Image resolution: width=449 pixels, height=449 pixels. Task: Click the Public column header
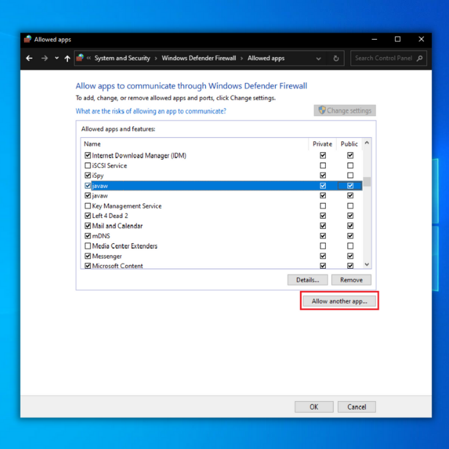(349, 144)
